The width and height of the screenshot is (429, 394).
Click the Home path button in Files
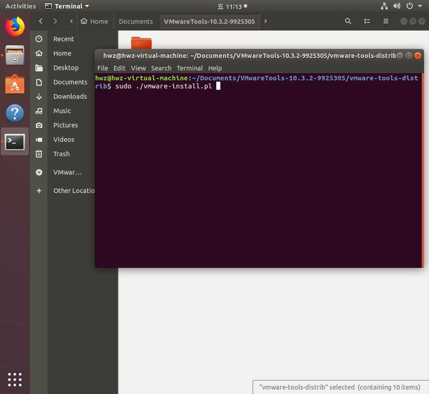tap(94, 21)
